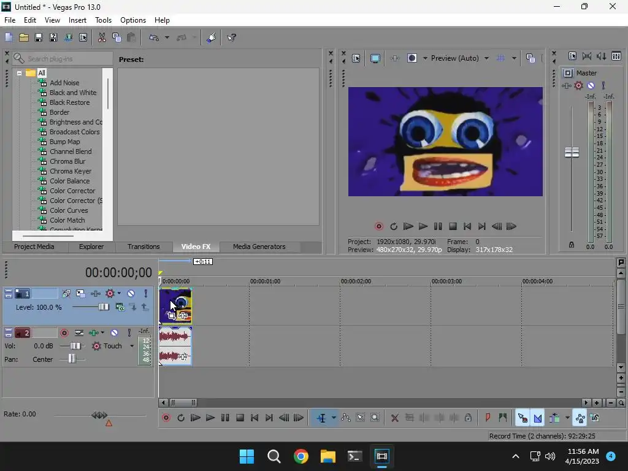Click the Dim Output speaker icon in Master
Screen dimensions: 628x471
pyautogui.click(x=602, y=56)
